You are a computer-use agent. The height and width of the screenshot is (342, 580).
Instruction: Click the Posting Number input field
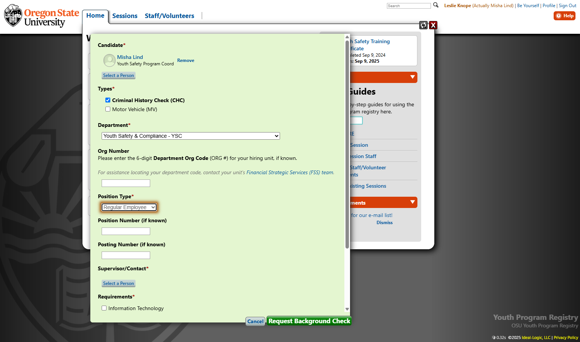coord(126,255)
